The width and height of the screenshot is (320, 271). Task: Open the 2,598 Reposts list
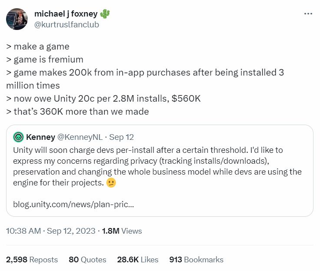click(x=32, y=260)
